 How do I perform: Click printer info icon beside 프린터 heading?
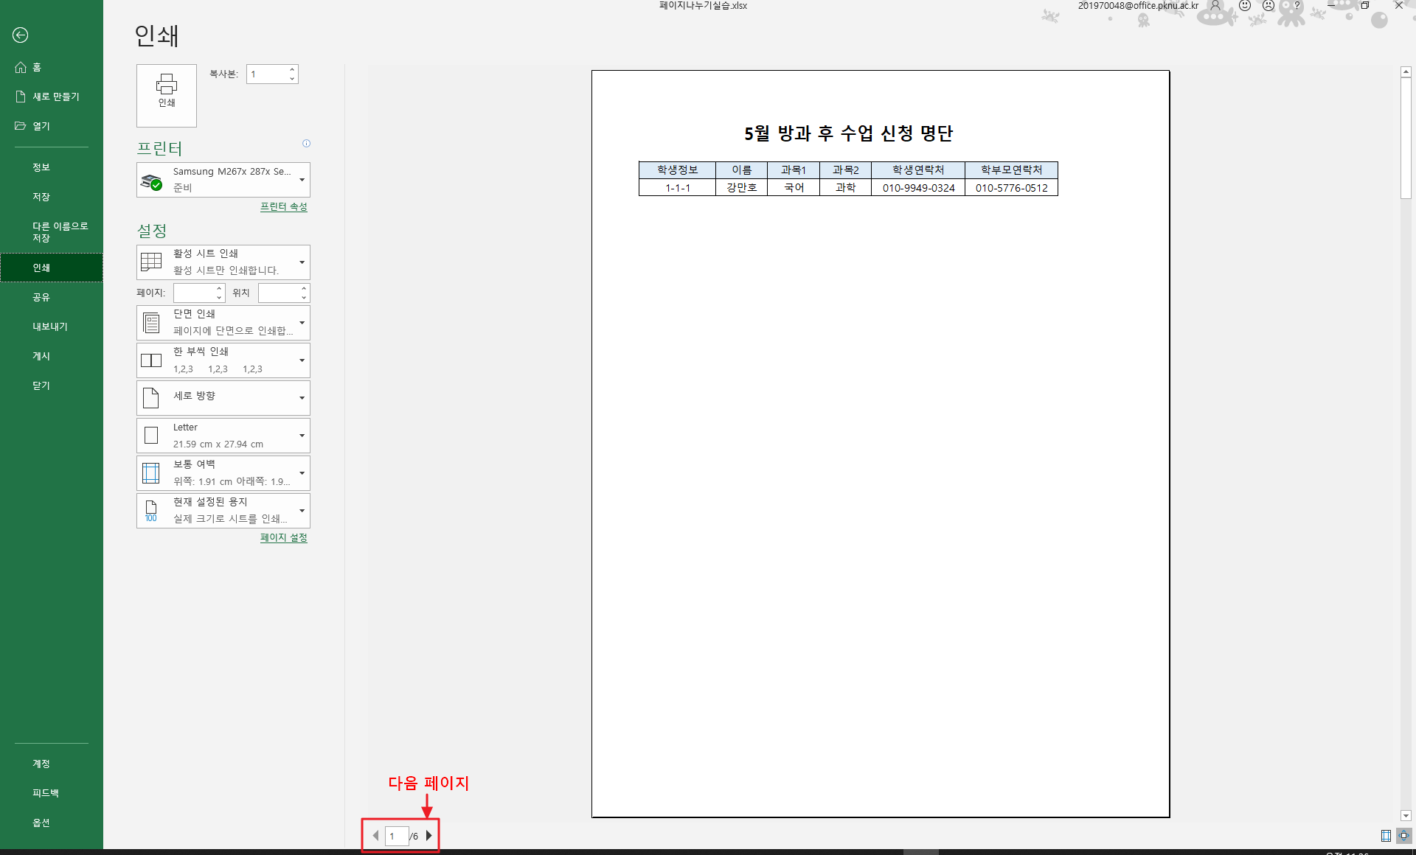[306, 144]
